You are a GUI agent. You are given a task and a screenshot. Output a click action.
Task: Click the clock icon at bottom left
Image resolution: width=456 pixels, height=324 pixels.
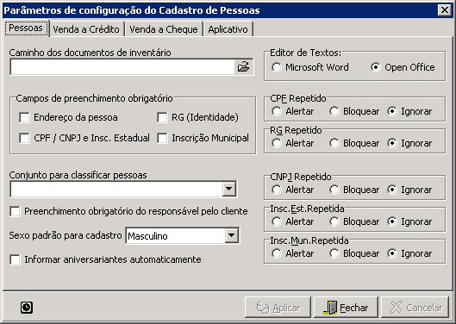pyautogui.click(x=27, y=308)
